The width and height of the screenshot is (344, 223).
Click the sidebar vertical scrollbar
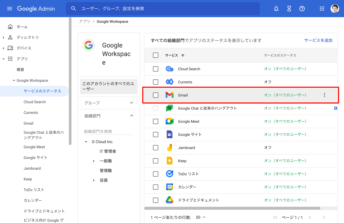point(70,81)
